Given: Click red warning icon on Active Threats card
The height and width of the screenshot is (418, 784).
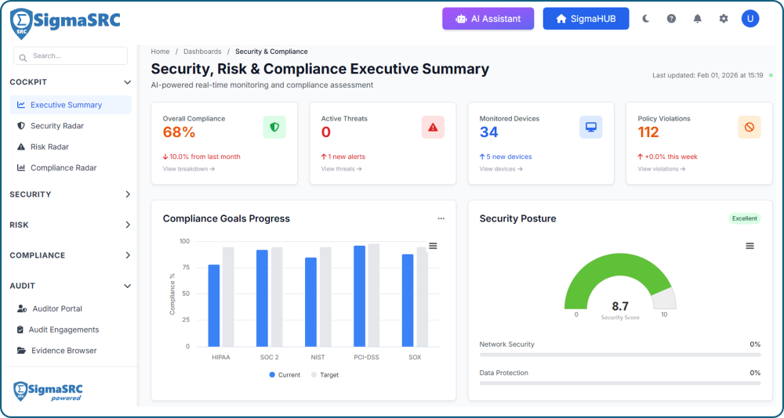Looking at the screenshot, I should pos(433,128).
